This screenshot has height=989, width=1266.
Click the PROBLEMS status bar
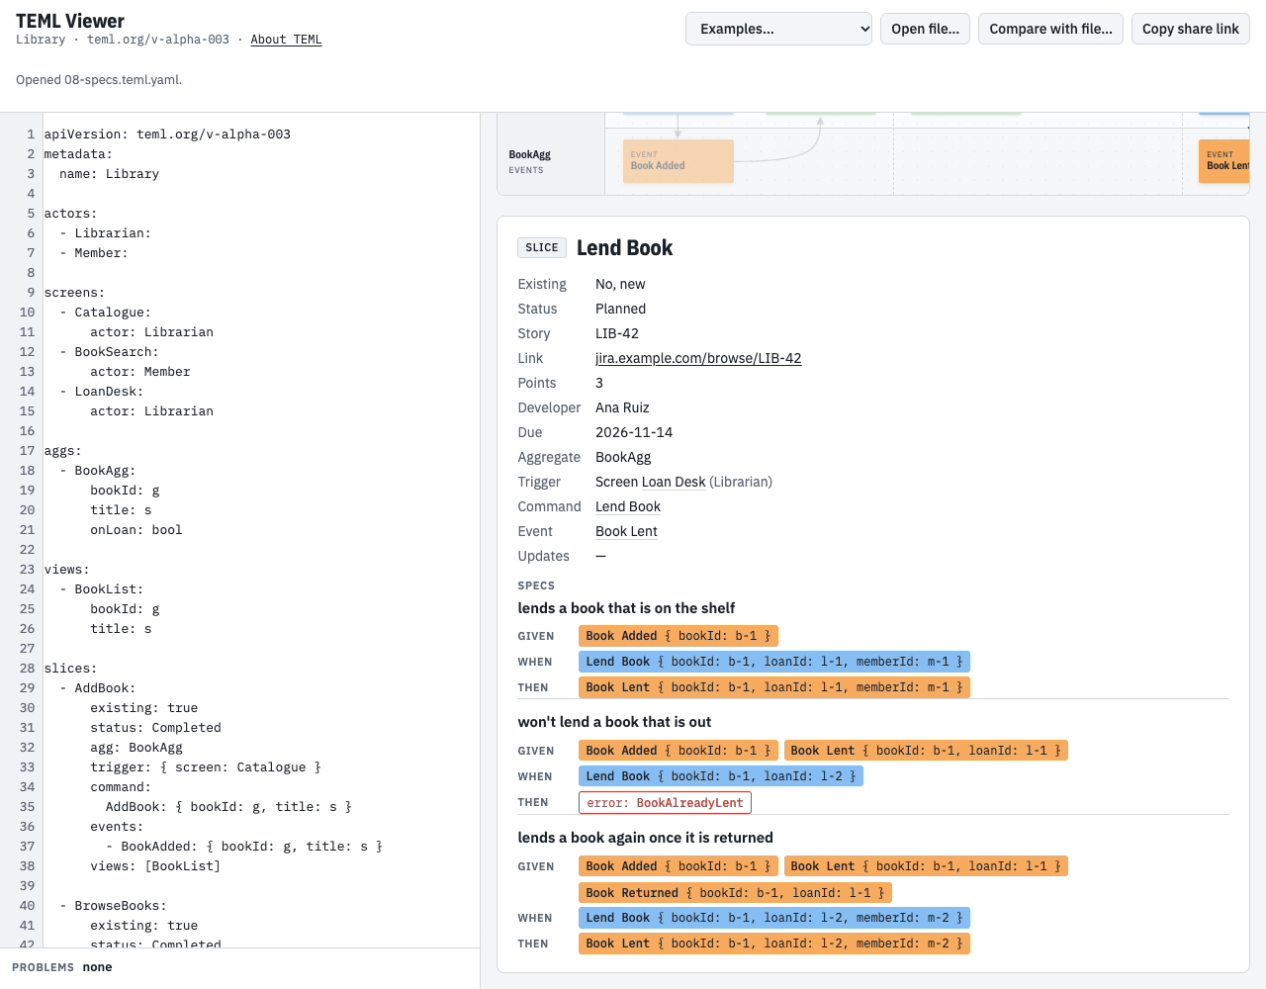tap(239, 967)
